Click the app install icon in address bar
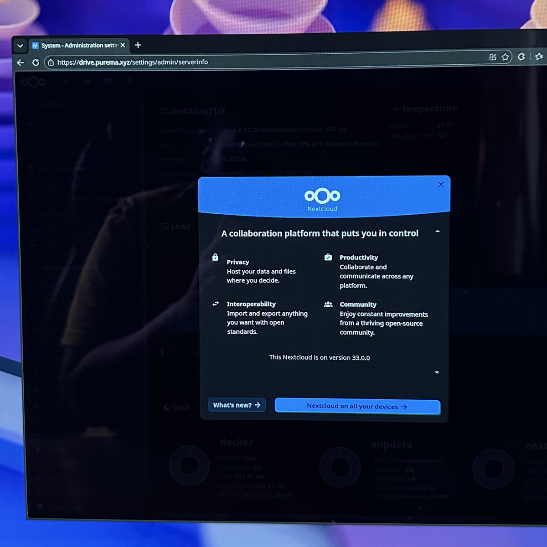Screen dimensions: 547x547 pos(493,57)
